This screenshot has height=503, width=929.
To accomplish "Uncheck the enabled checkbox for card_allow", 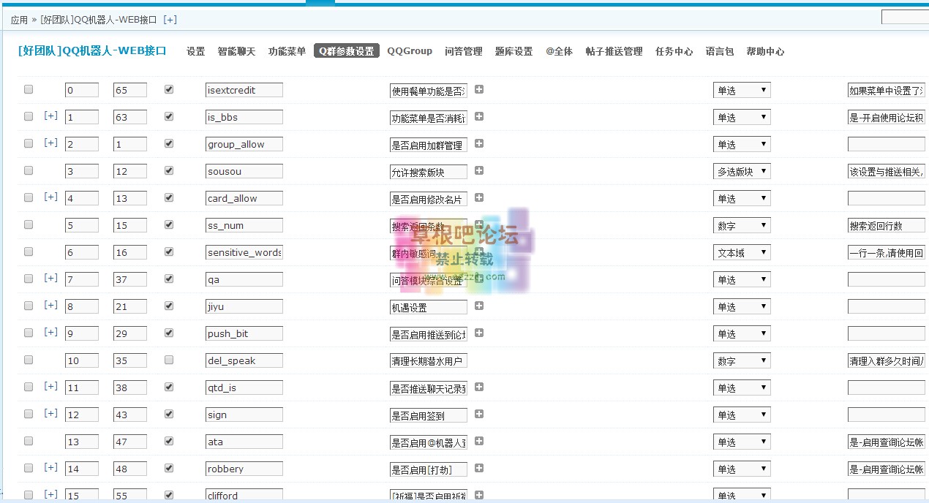I will coord(168,197).
